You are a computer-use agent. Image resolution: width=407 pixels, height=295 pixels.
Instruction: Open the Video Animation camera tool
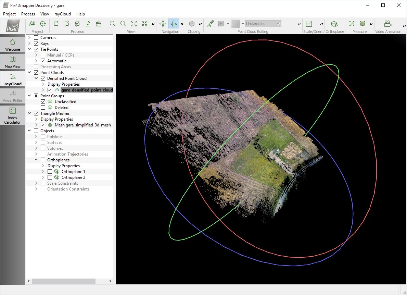point(388,24)
